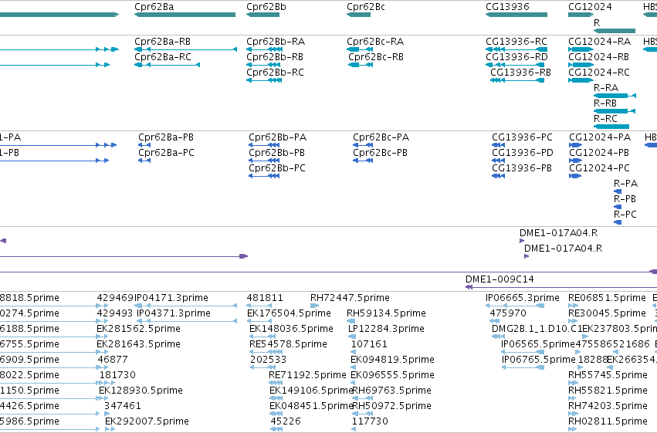657x433 pixels.
Task: Select EST EK281643.5prime
Action: tap(138, 345)
